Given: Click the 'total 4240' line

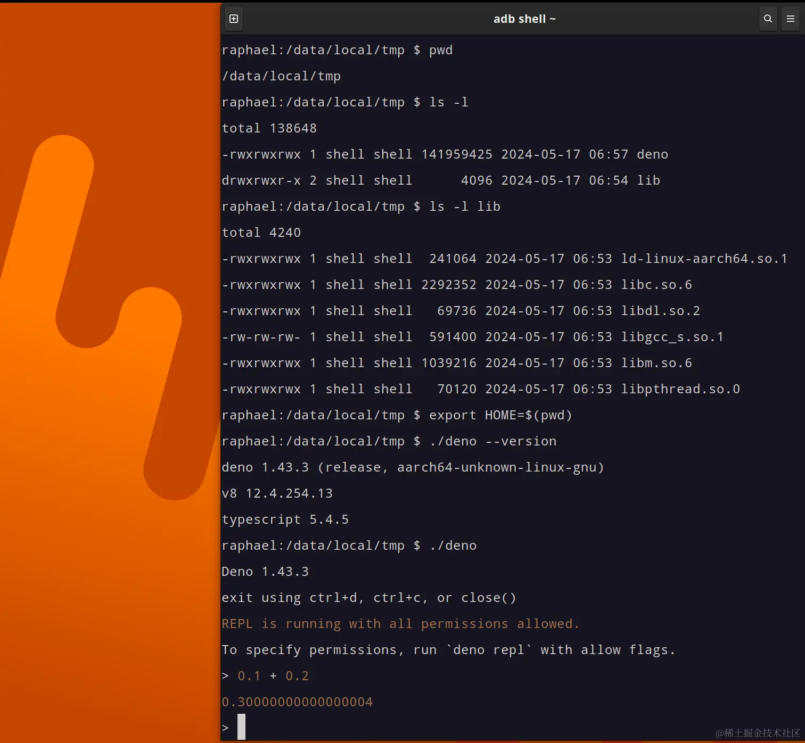Looking at the screenshot, I should [261, 233].
